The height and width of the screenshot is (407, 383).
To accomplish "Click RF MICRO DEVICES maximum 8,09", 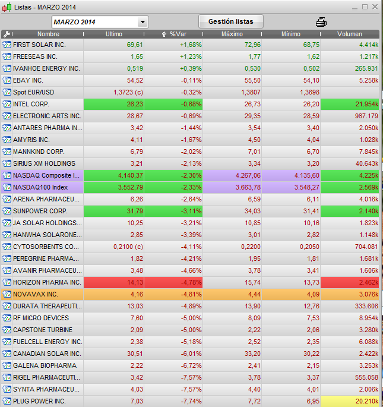I will [x=232, y=318].
